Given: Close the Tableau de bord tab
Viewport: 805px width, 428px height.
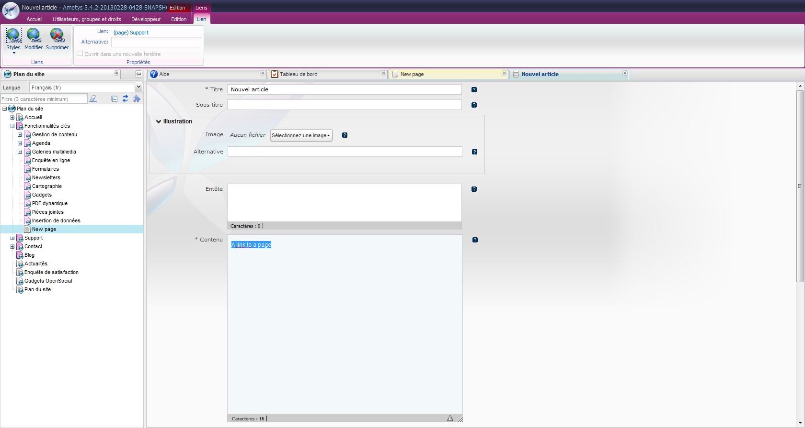Looking at the screenshot, I should pyautogui.click(x=383, y=73).
